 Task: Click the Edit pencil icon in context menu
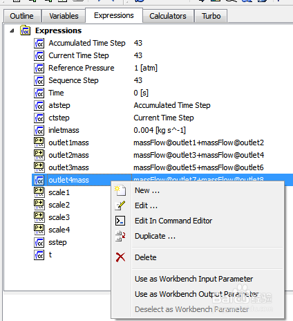(120, 205)
